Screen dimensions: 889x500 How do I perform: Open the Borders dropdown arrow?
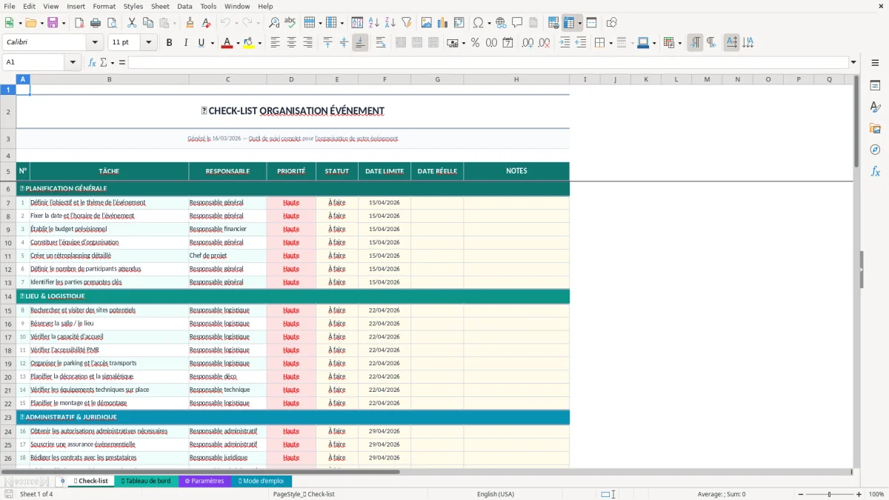click(610, 43)
